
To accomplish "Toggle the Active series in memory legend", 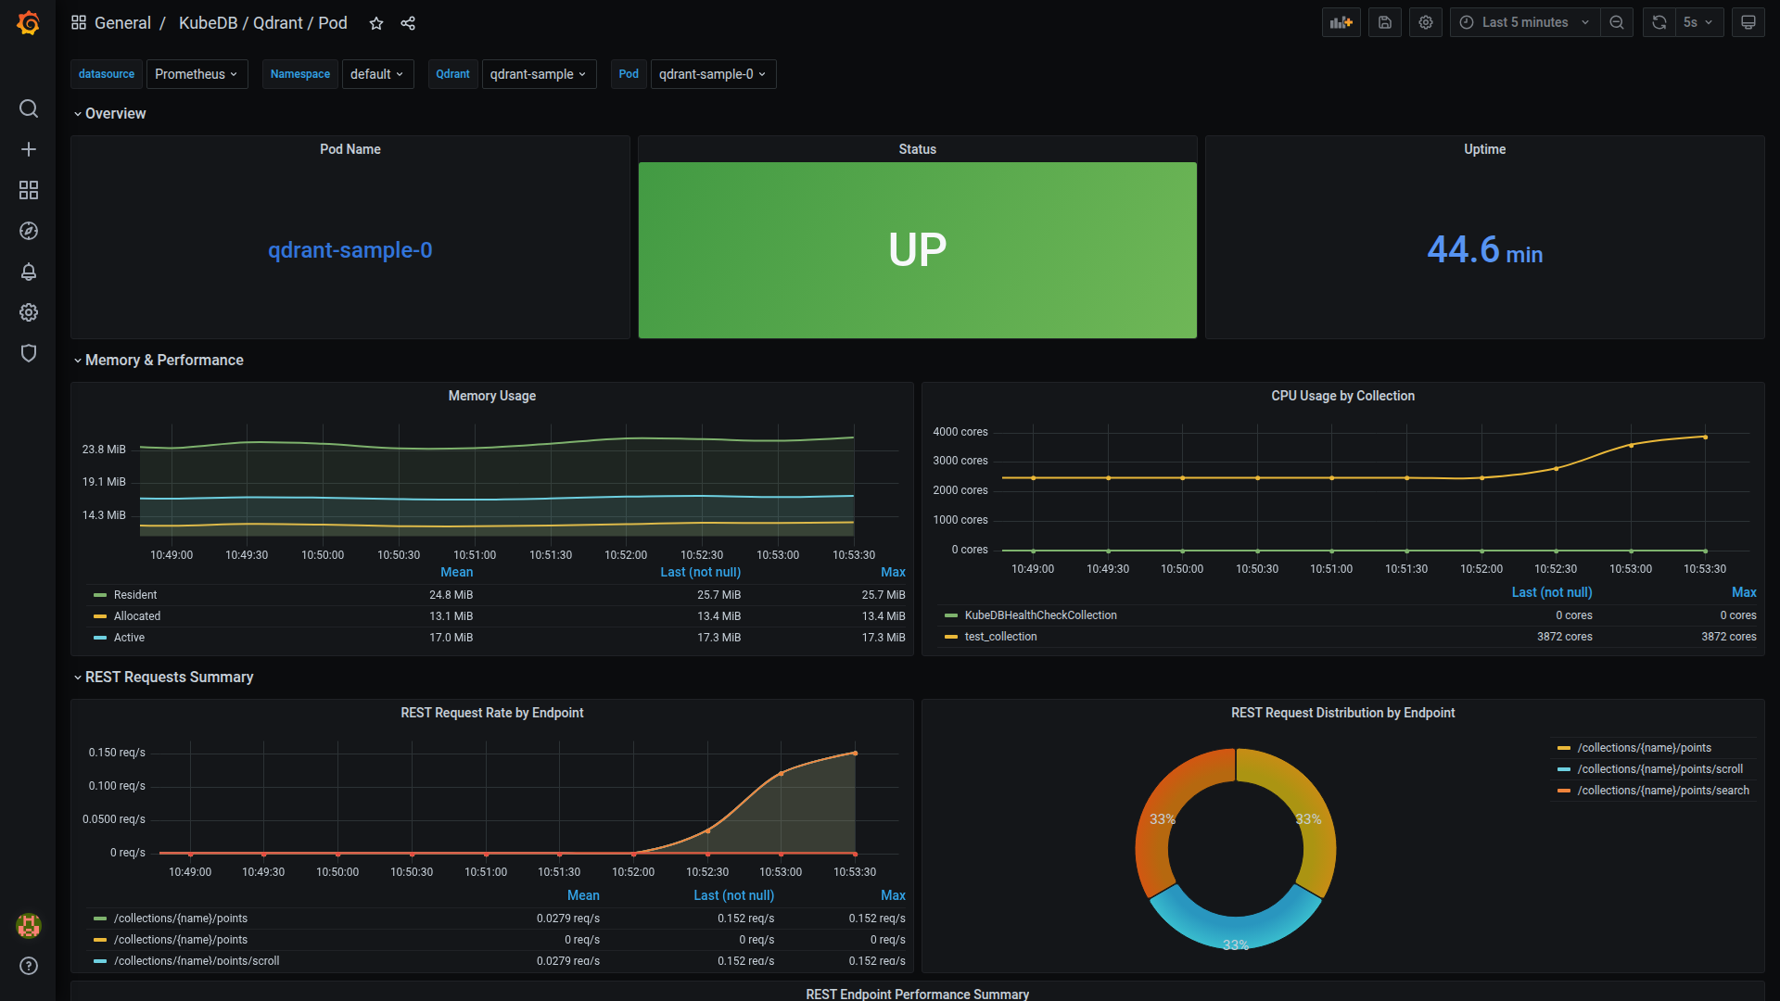I will (x=129, y=638).
